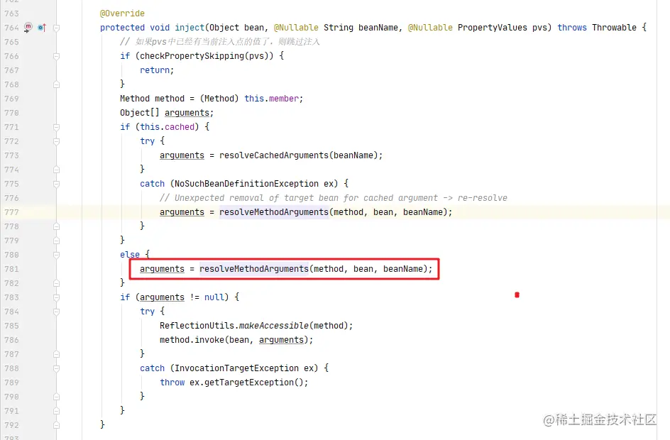
Task: Click the fold end marker on line 768
Action: (x=56, y=84)
